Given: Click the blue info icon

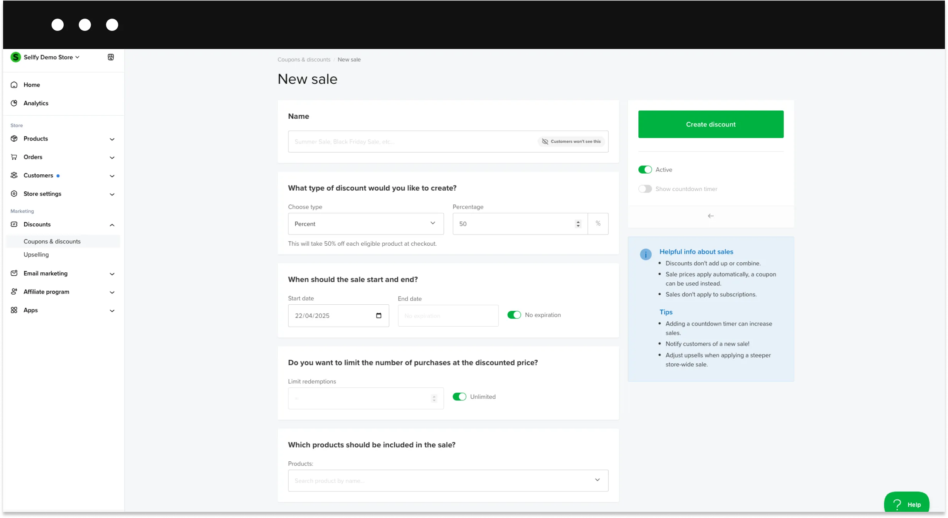Looking at the screenshot, I should point(645,254).
